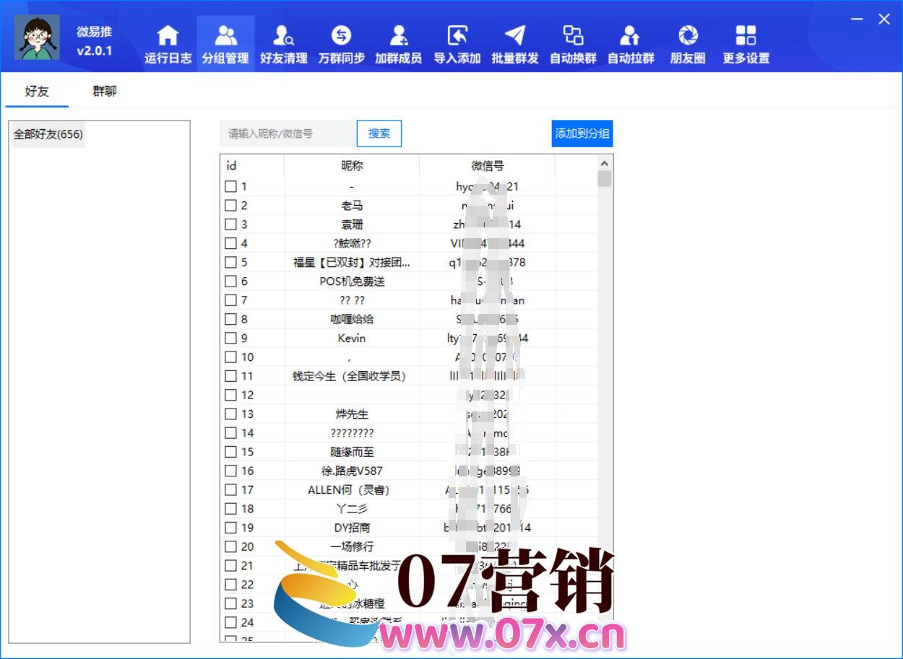Click the scrollbar up arrow
This screenshot has height=659, width=903.
pyautogui.click(x=605, y=162)
